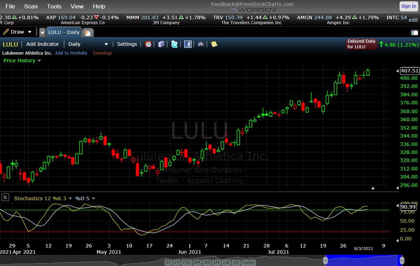
Task: Open the Help menu
Action: pyautogui.click(x=99, y=6)
